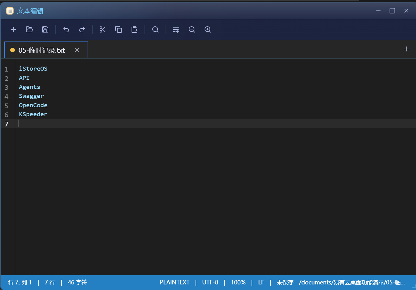Screen dimensions: 416x290
Task: Create a new file with plus icon
Action: click(14, 29)
